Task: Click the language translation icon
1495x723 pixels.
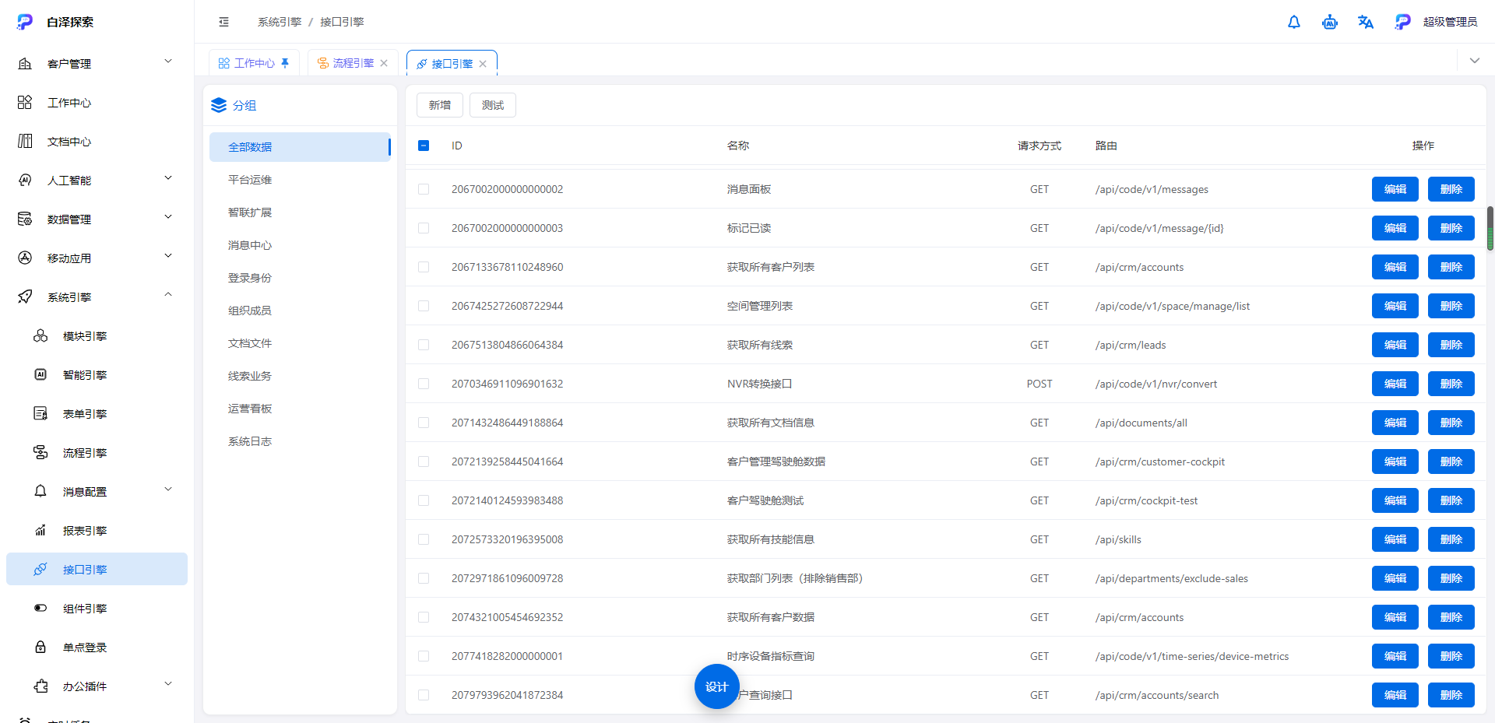Action: point(1366,22)
